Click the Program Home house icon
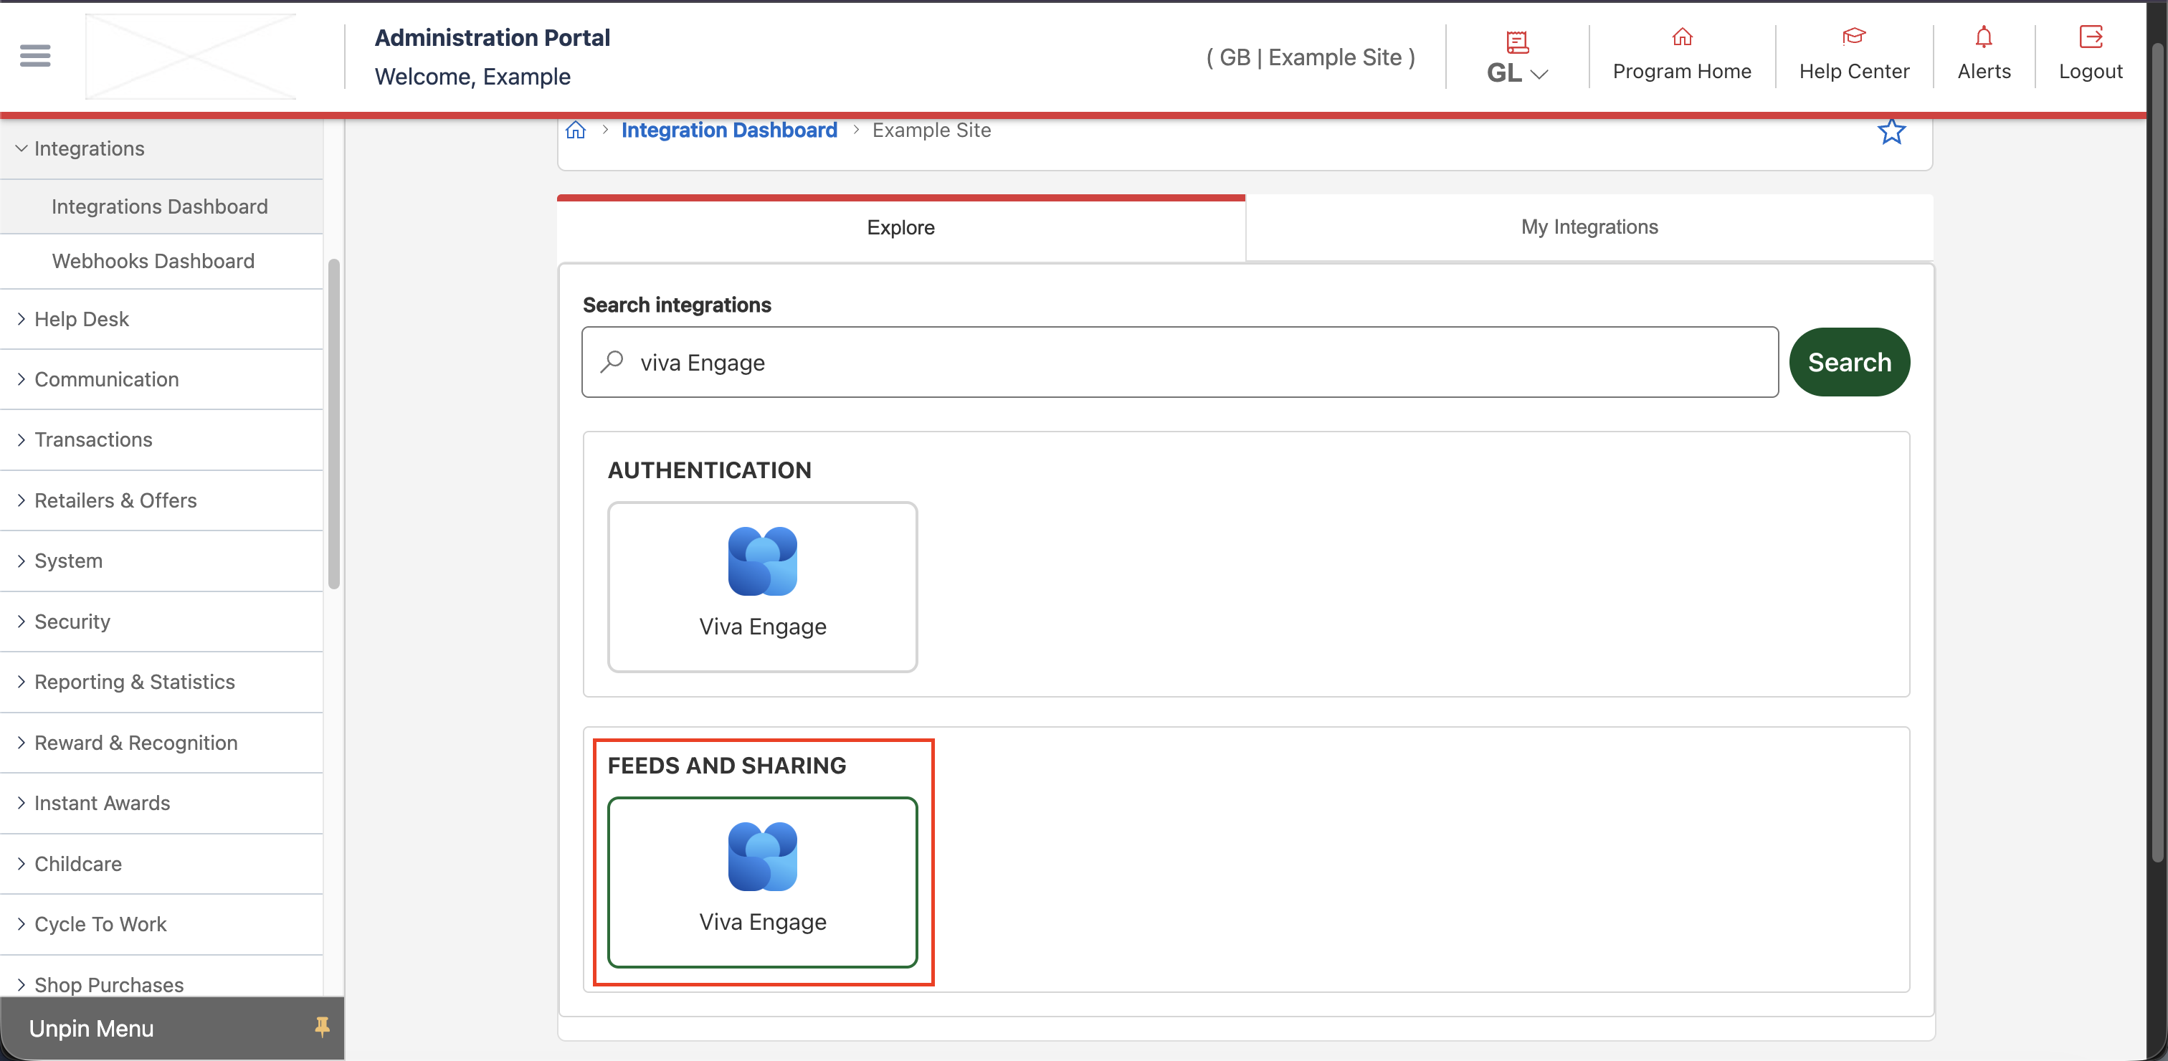Viewport: 2168px width, 1061px height. coord(1681,37)
